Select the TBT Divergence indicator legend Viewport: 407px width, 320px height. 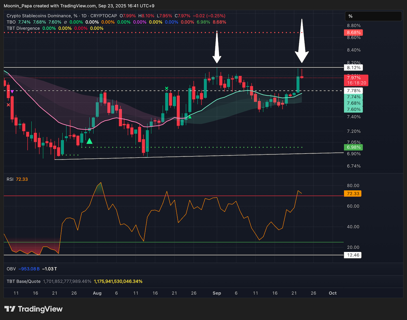click(x=23, y=28)
